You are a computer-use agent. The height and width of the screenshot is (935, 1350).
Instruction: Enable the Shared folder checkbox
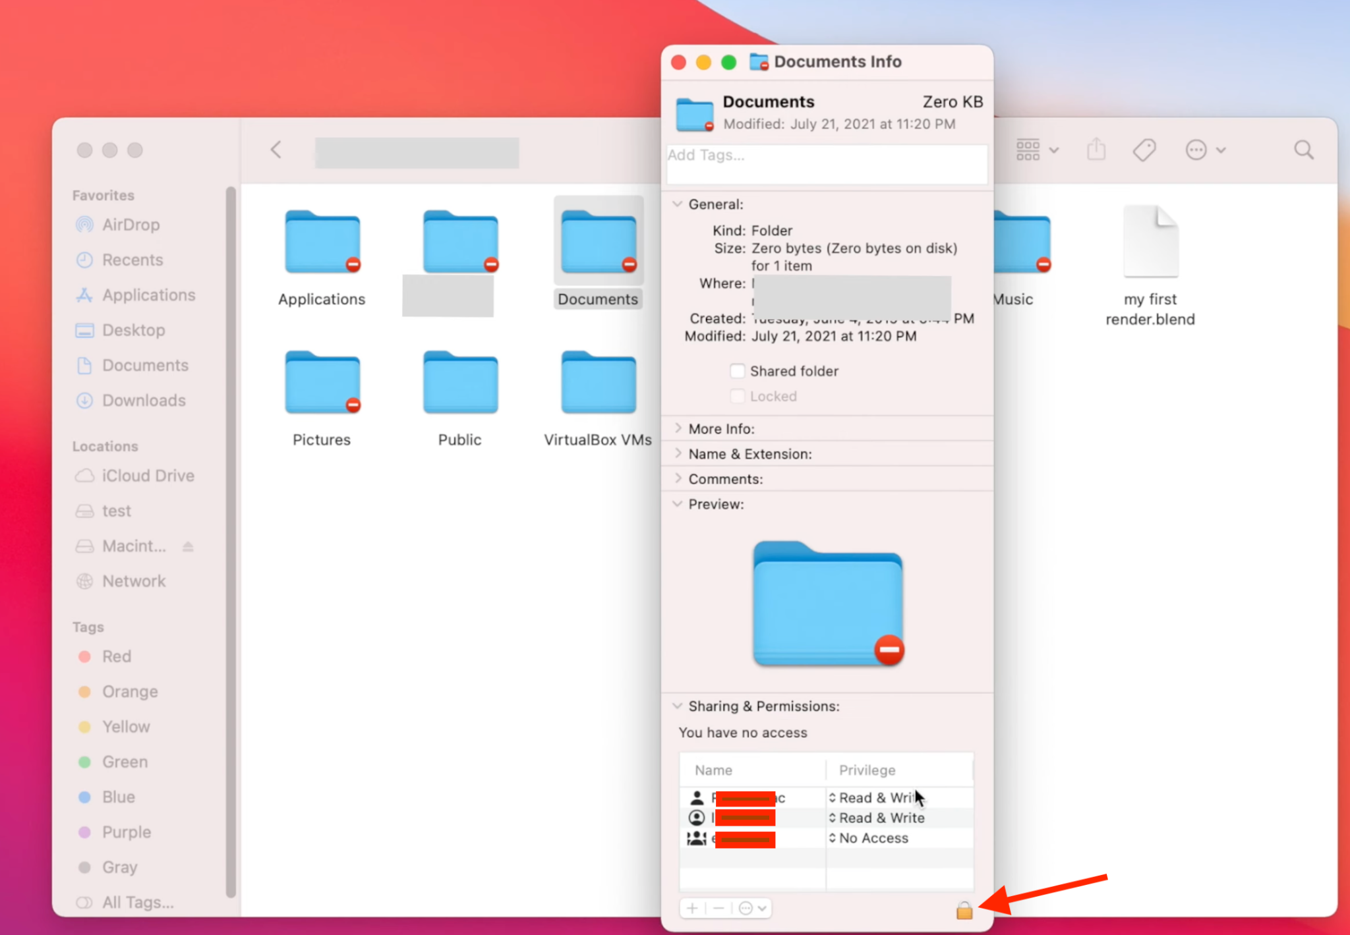click(737, 371)
